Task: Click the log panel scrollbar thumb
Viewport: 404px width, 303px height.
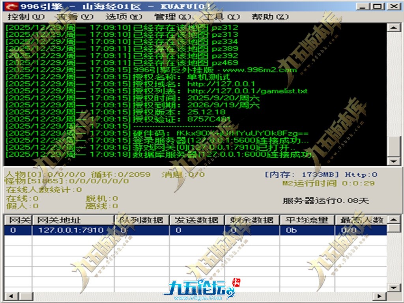Action: pyautogui.click(x=392, y=146)
